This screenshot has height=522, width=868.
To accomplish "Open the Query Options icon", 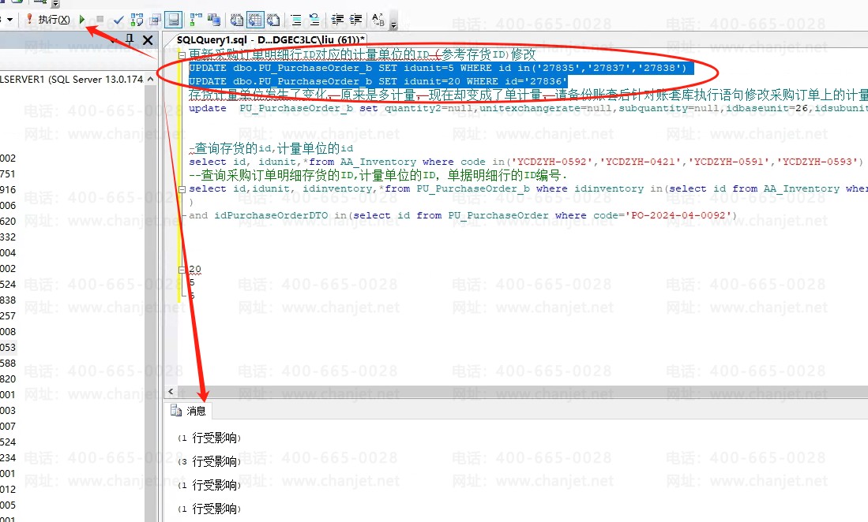I will (156, 21).
